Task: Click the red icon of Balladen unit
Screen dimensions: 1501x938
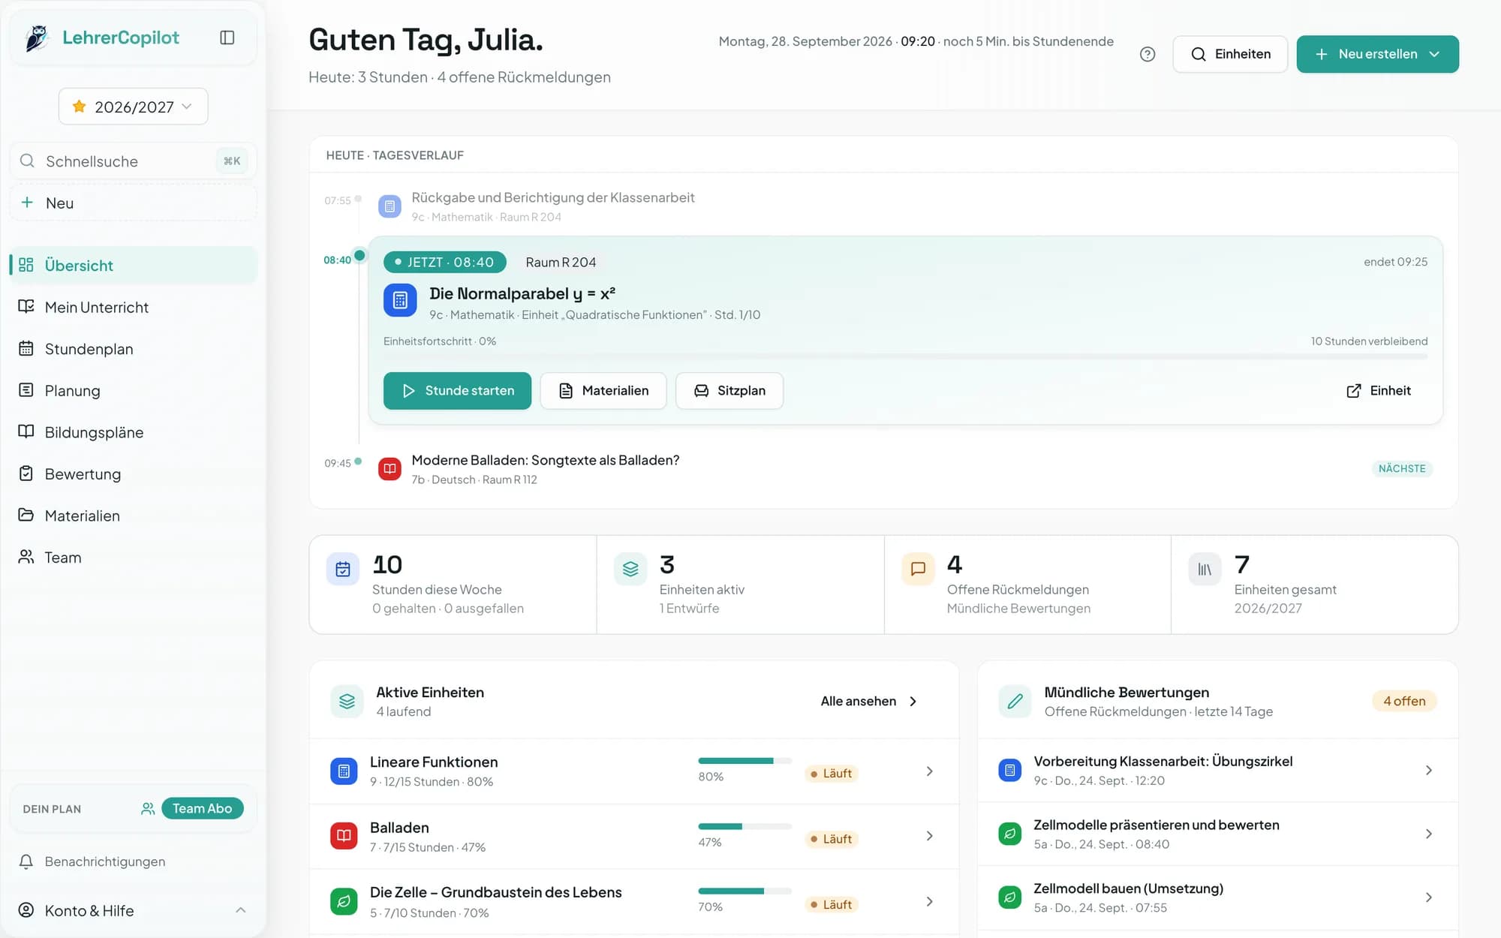Action: (344, 836)
